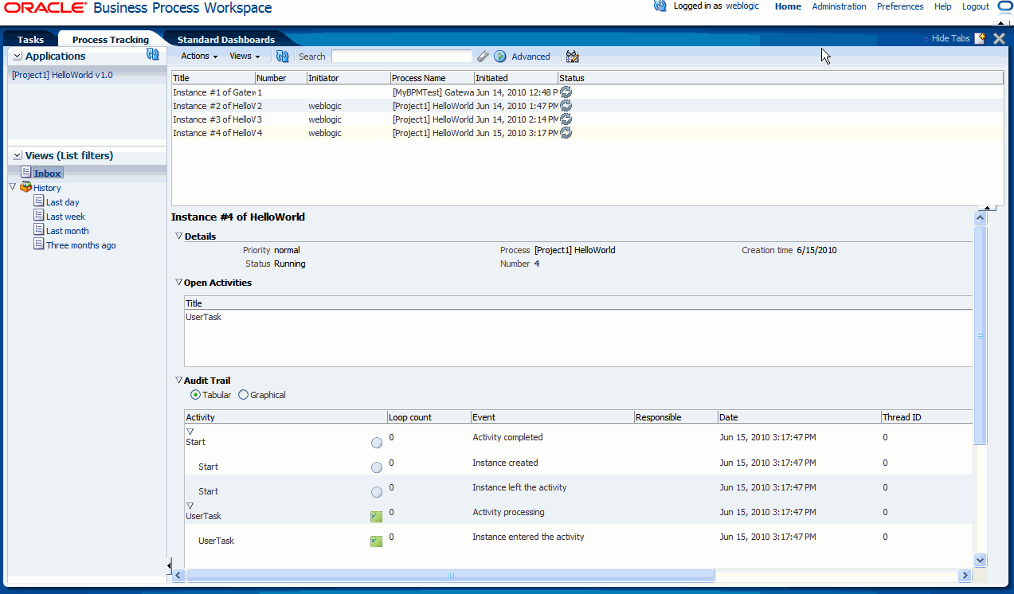This screenshot has height=594, width=1014.
Task: Open the Advanced search link
Action: pyautogui.click(x=530, y=57)
